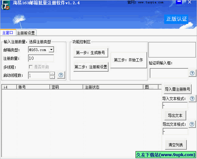Click 第三步：开始工作 button
197x159 pixels.
click(x=129, y=60)
